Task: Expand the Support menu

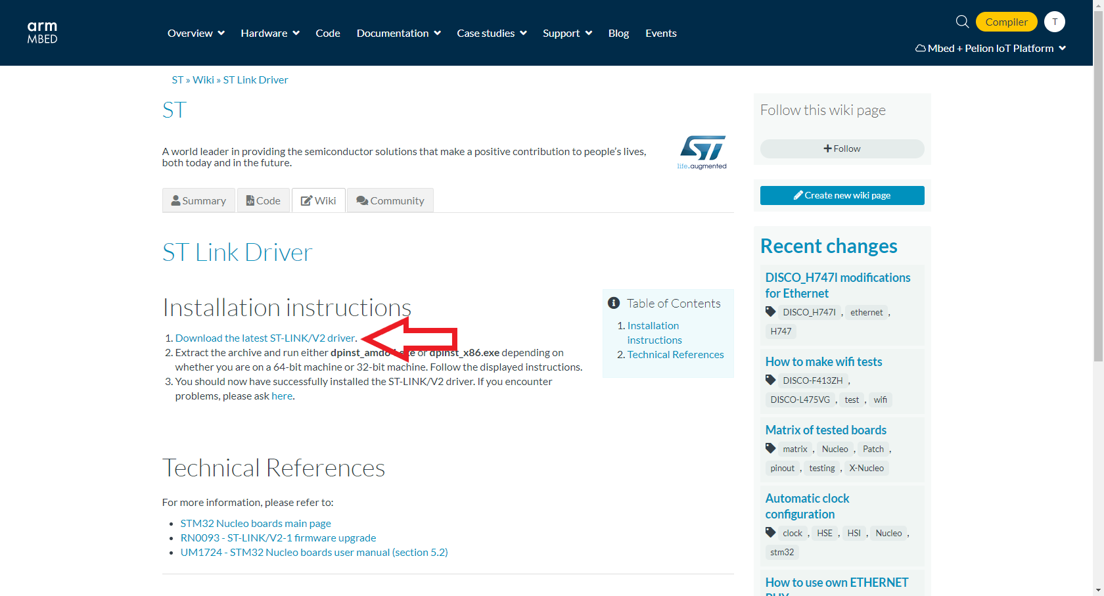Action: pos(567,33)
